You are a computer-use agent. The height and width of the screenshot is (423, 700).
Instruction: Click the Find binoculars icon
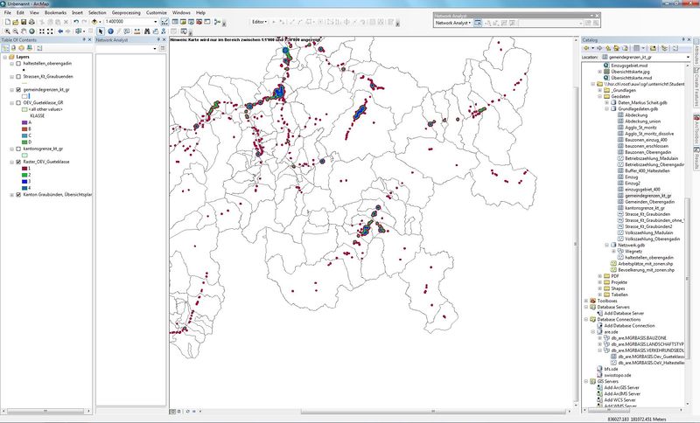[x=147, y=31]
